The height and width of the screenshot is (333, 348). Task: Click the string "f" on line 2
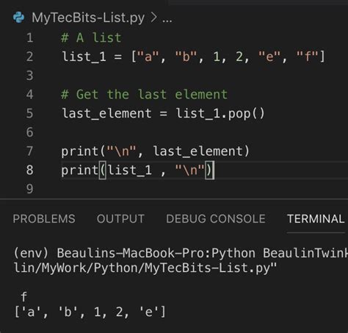[308, 57]
